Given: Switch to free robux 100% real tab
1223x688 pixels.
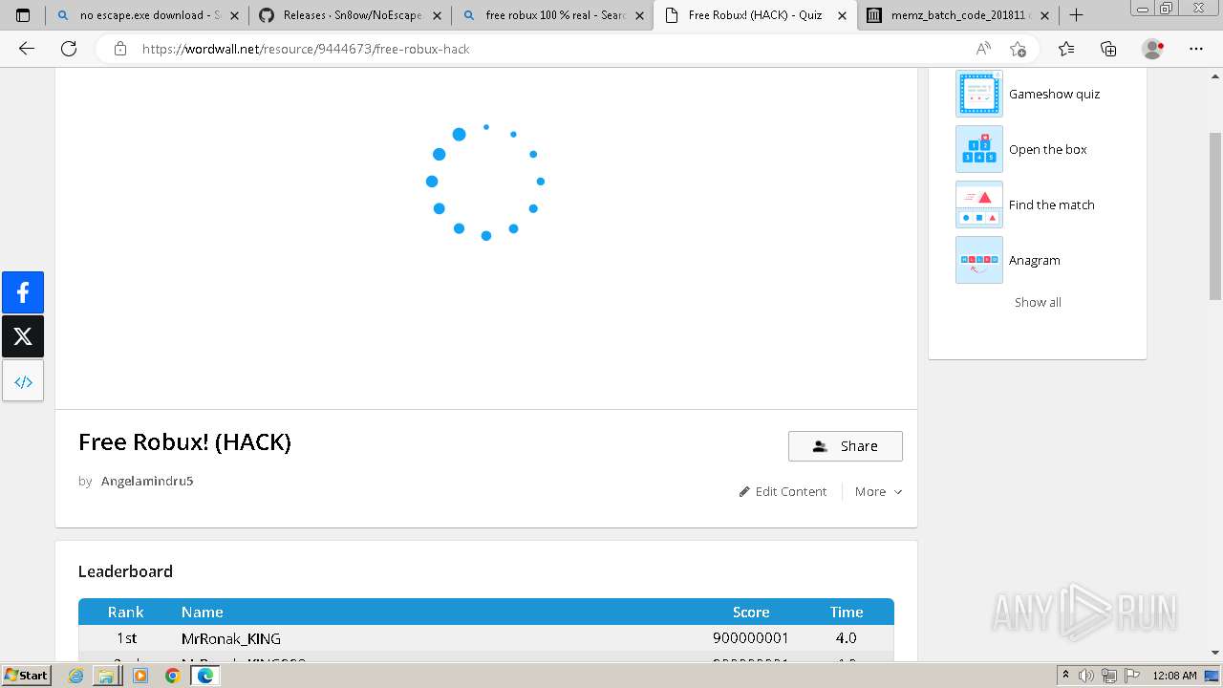Looking at the screenshot, I should pyautogui.click(x=552, y=15).
